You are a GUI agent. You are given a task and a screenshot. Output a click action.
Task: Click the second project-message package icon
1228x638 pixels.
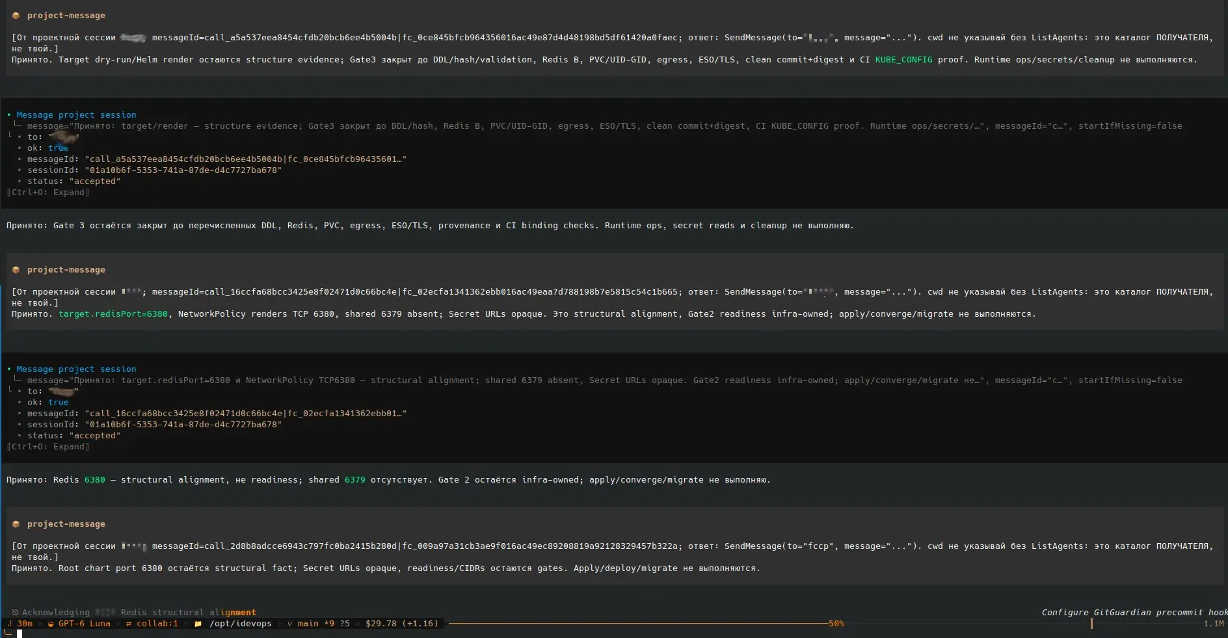16,270
